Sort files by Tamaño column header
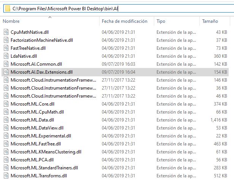This screenshot has height=180, width=234. pyautogui.click(x=210, y=21)
